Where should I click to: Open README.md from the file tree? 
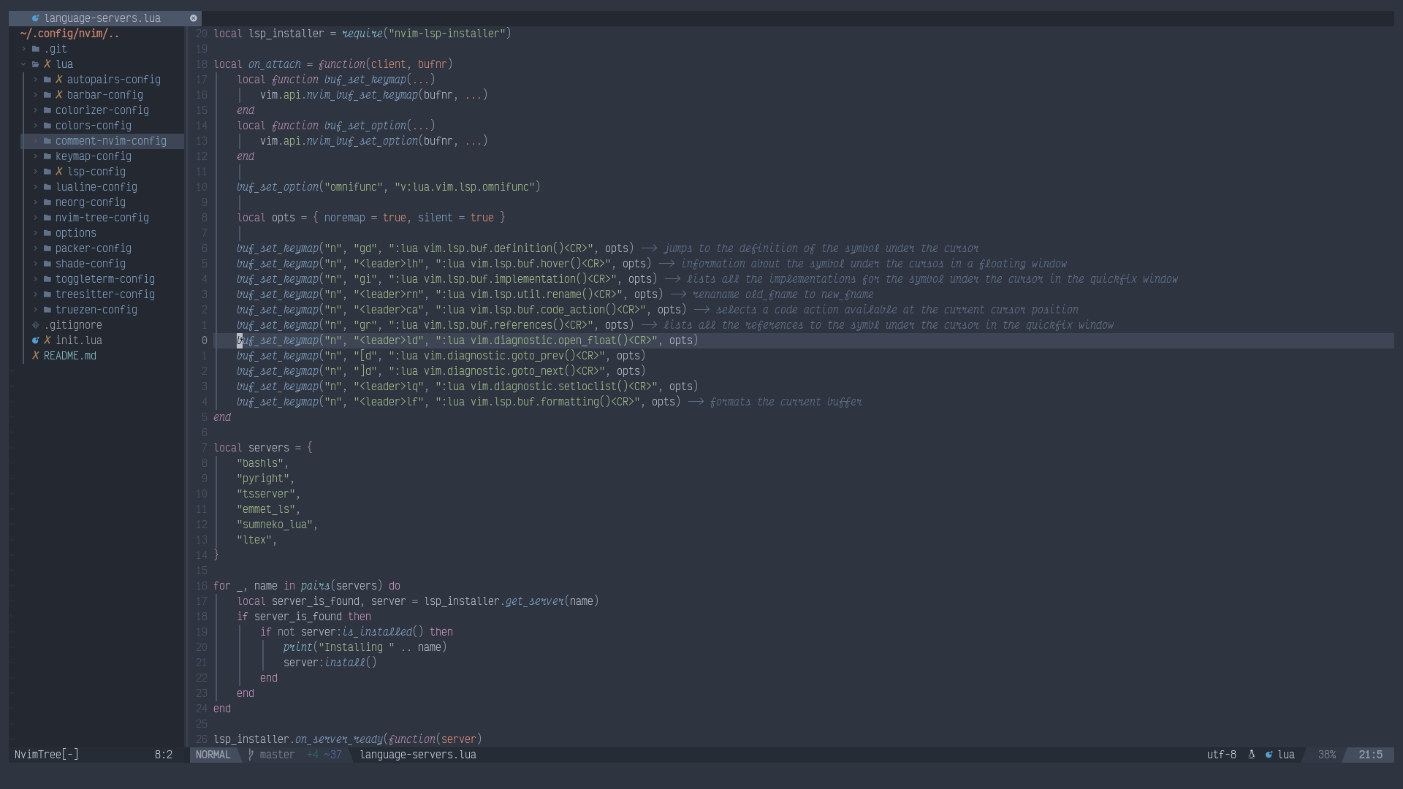click(70, 356)
